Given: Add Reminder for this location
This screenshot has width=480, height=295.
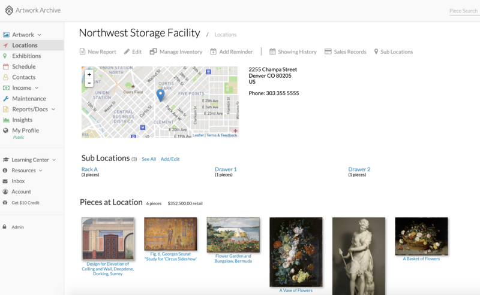Looking at the screenshot, I should (x=231, y=52).
